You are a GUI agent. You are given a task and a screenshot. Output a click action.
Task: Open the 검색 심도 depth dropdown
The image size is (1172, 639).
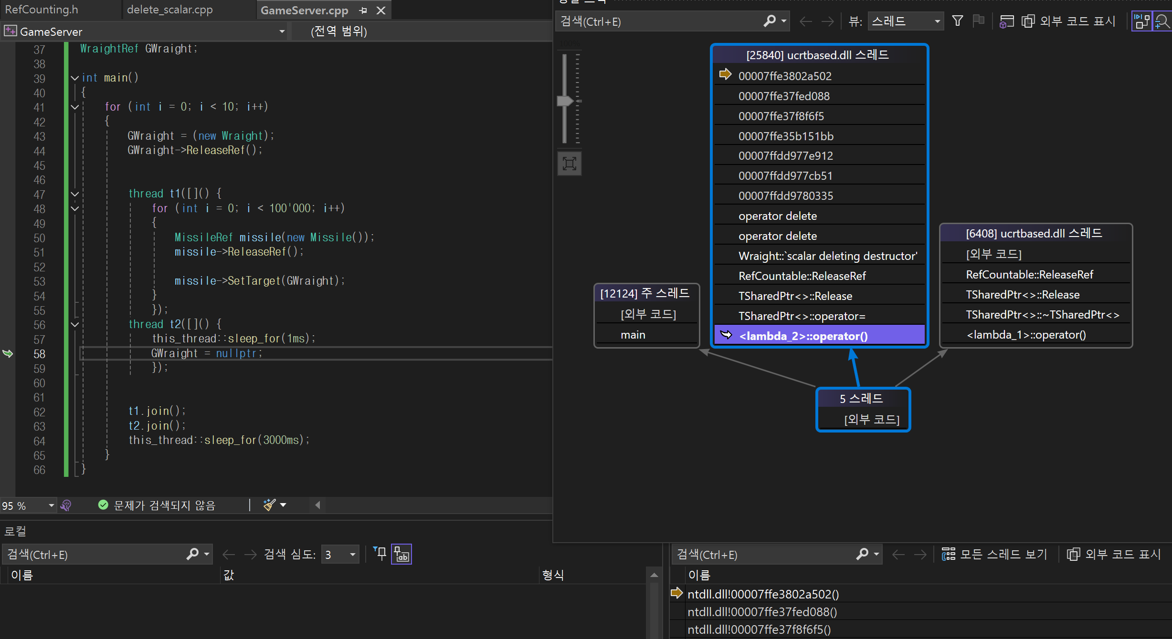click(x=340, y=555)
